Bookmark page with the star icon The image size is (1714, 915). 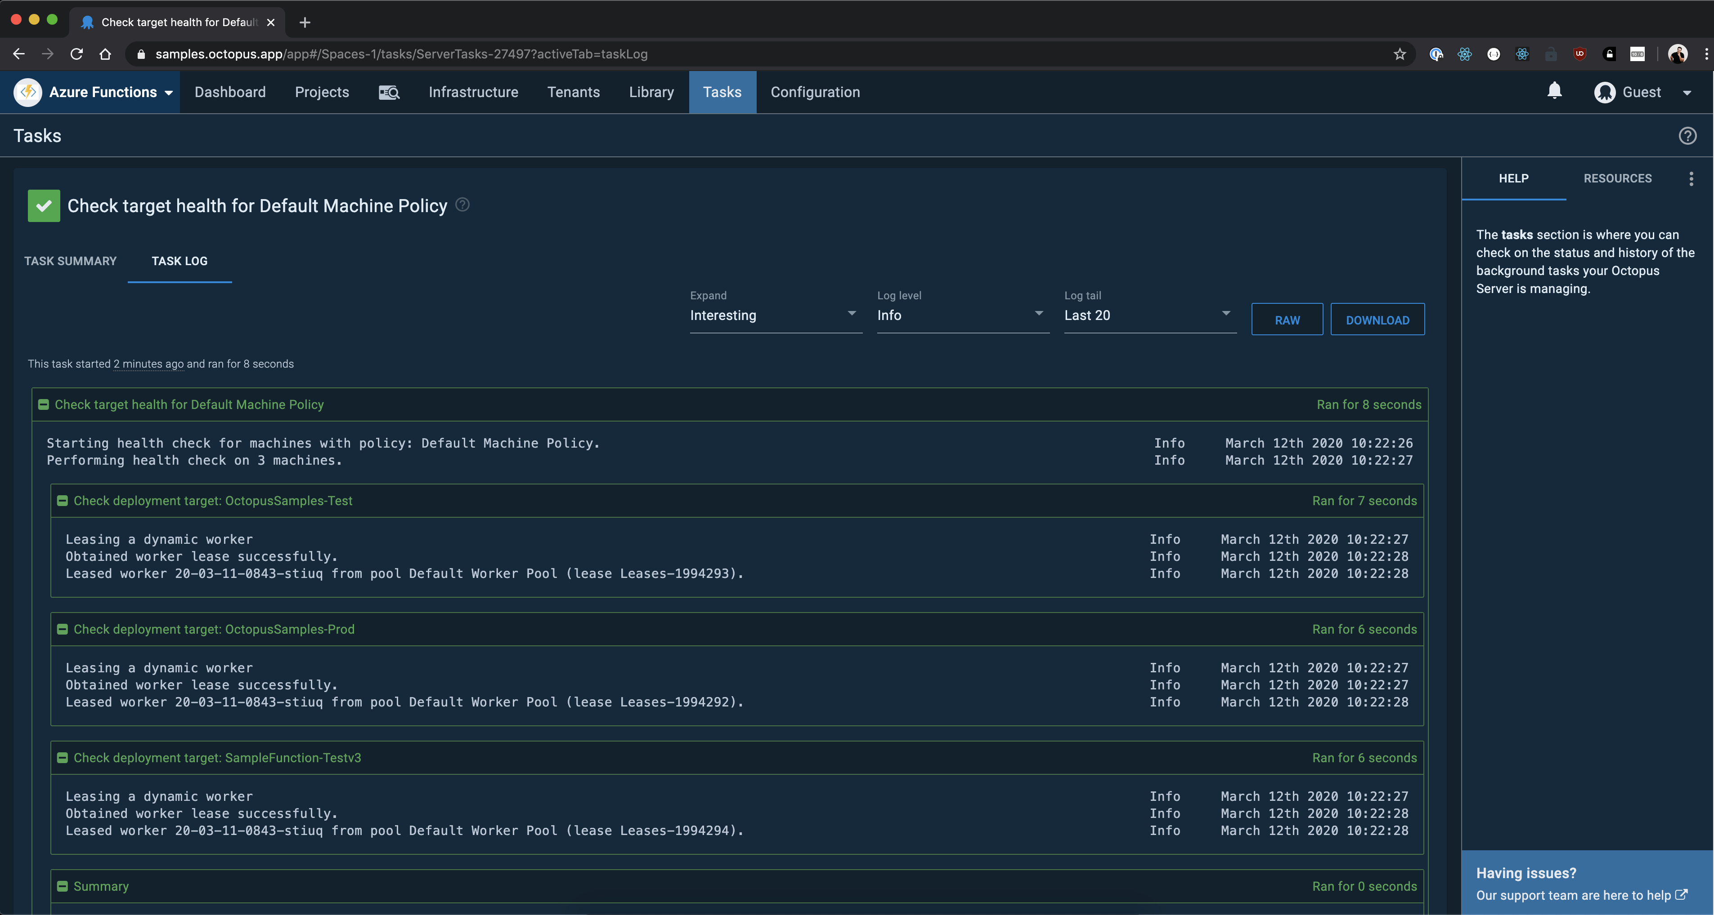[1399, 54]
